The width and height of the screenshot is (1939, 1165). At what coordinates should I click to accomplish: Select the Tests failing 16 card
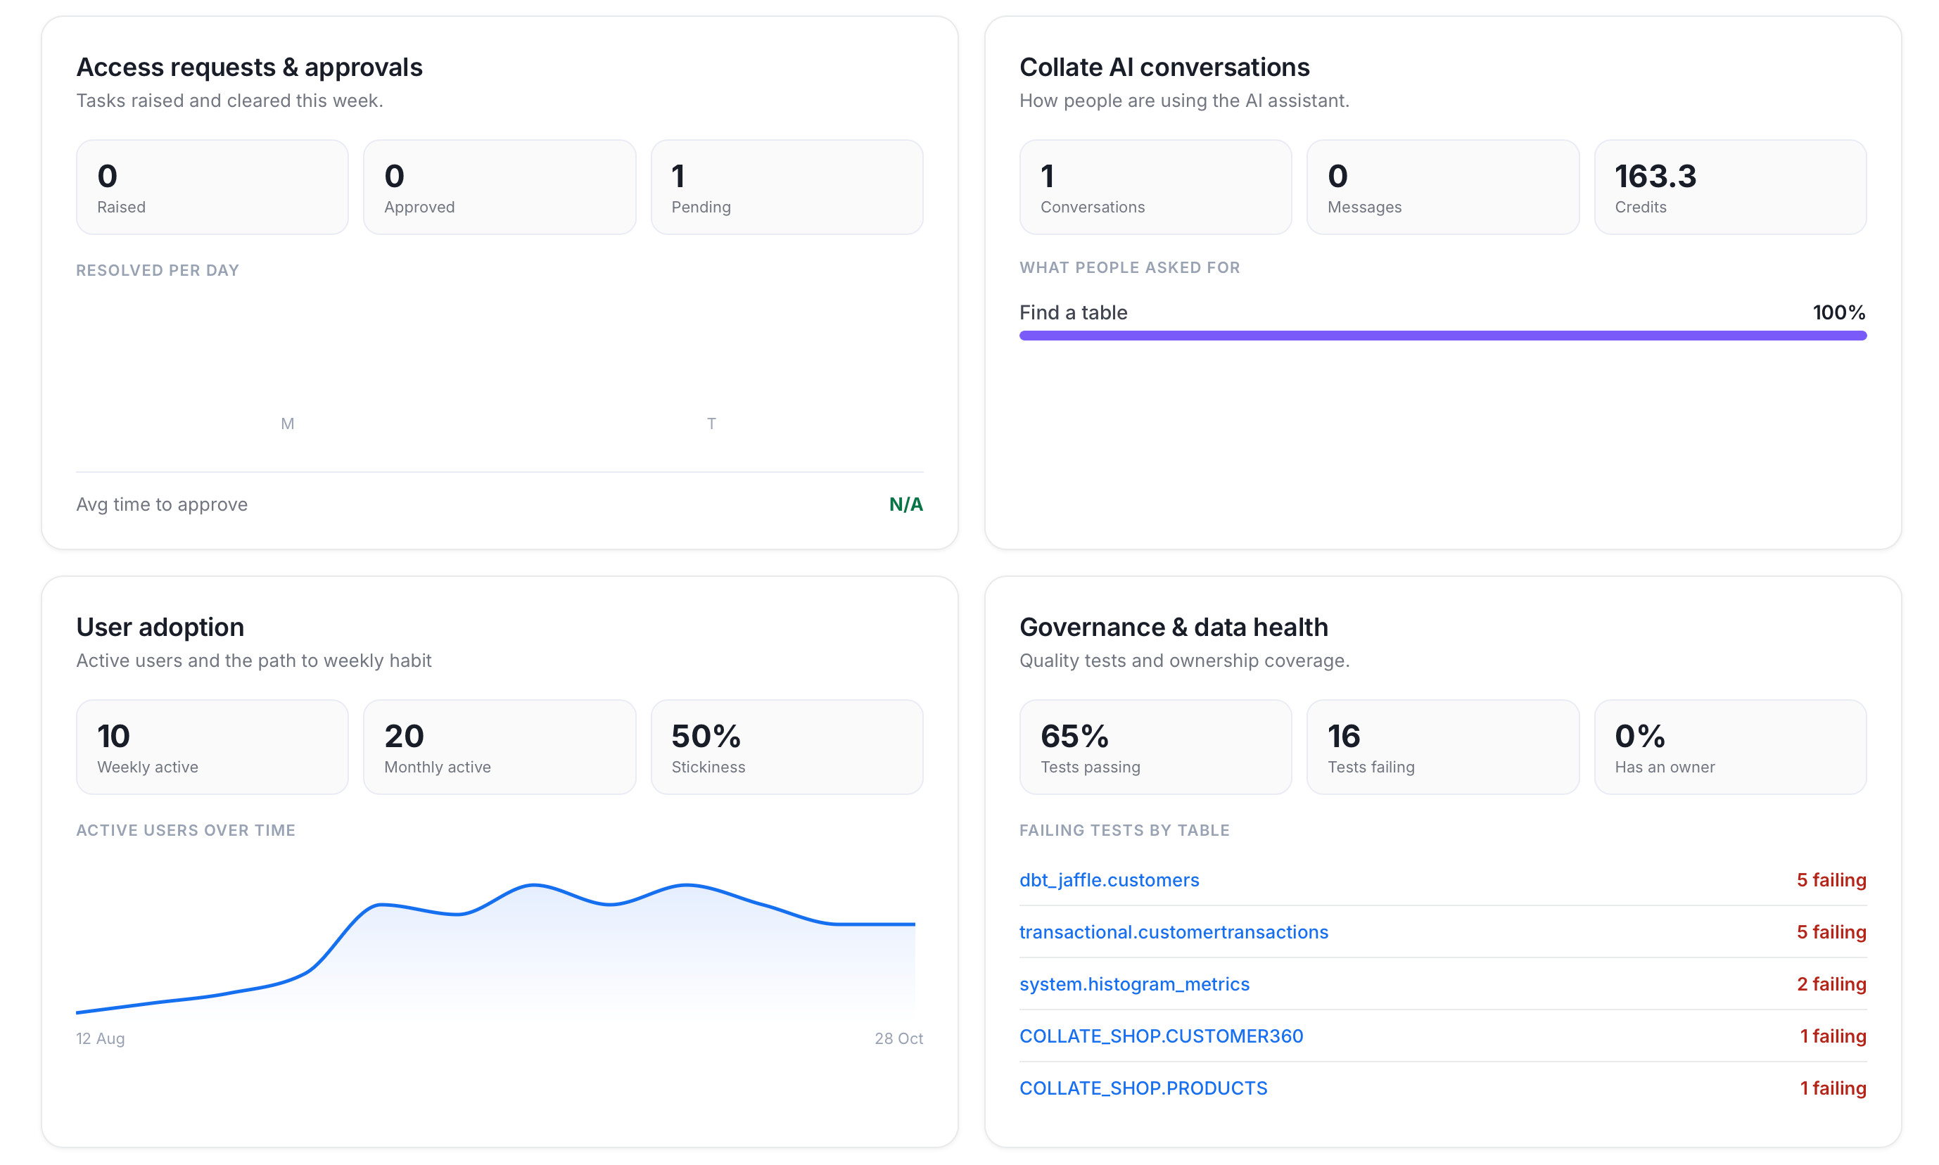coord(1443,746)
